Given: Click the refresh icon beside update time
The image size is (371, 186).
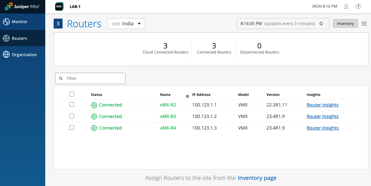Looking at the screenshot, I should coord(321,24).
